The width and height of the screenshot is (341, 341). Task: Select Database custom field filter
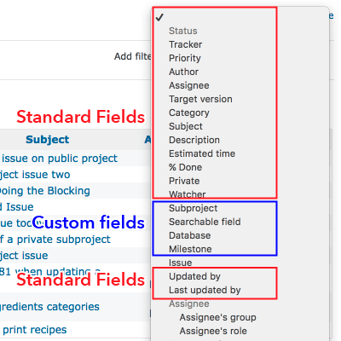coord(190,235)
